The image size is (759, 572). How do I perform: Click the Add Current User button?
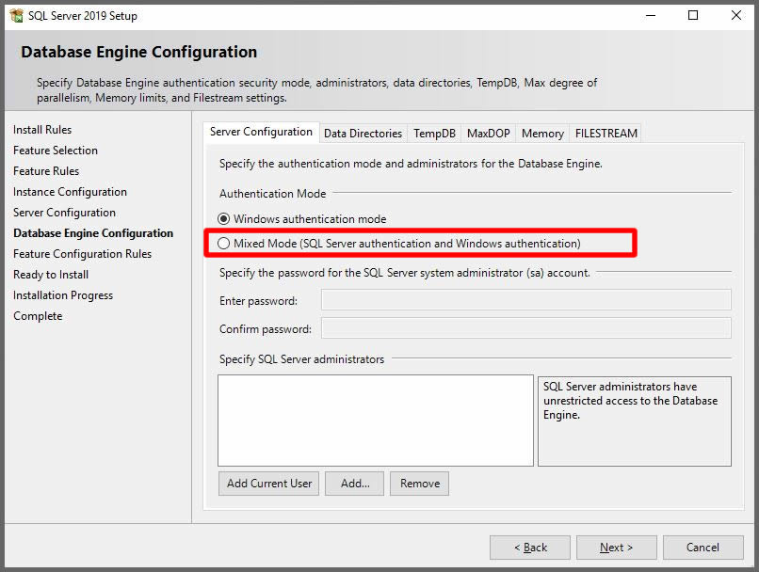click(x=269, y=484)
